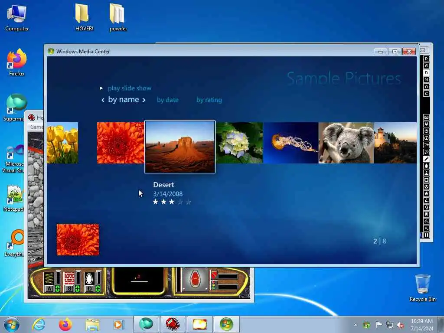444x333 pixels.
Task: Click the Windows Media Center title bar icon
Action: click(51, 51)
